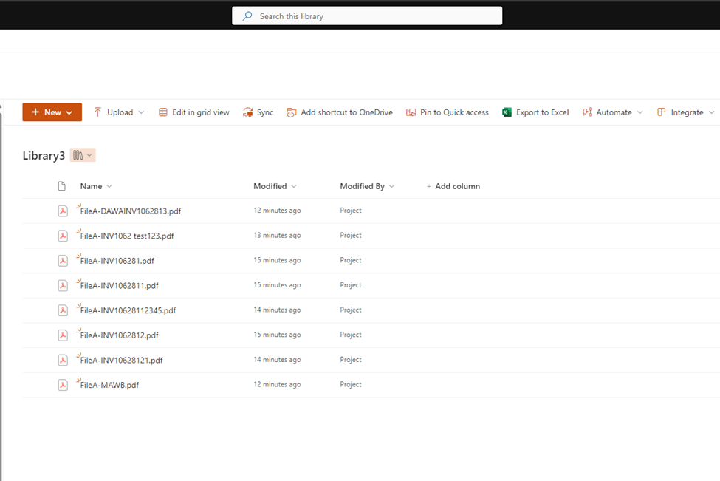Click '13 minutes ago' modified time
The width and height of the screenshot is (720, 481).
tap(278, 235)
